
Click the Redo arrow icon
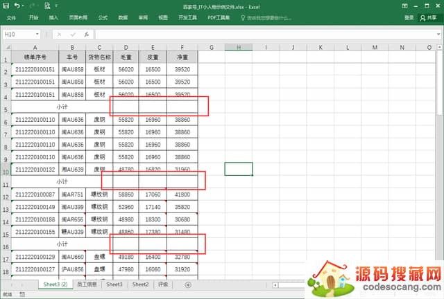(32, 6)
